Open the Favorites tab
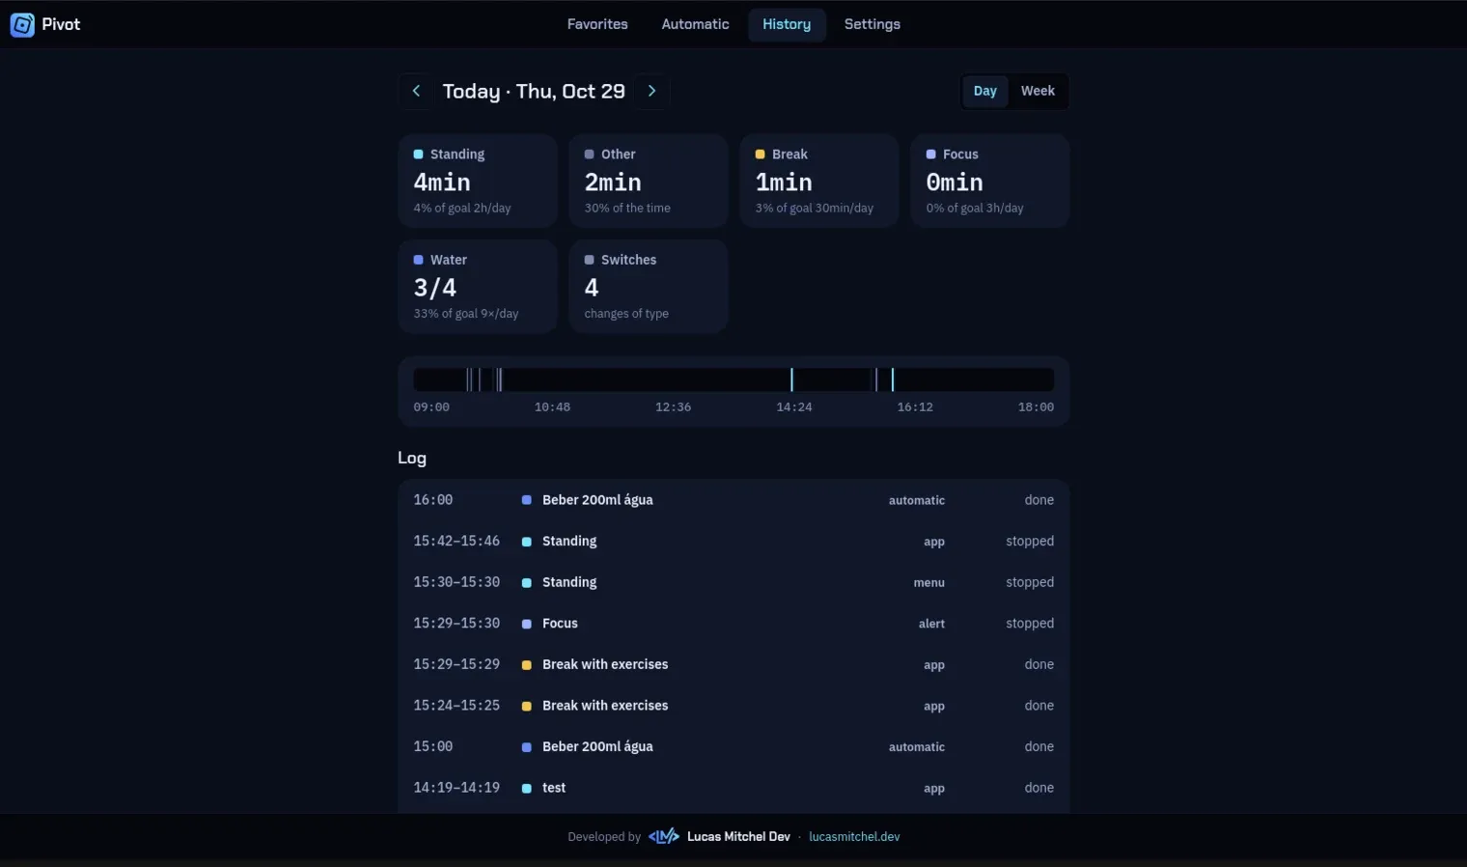Image resolution: width=1467 pixels, height=867 pixels. (x=597, y=24)
